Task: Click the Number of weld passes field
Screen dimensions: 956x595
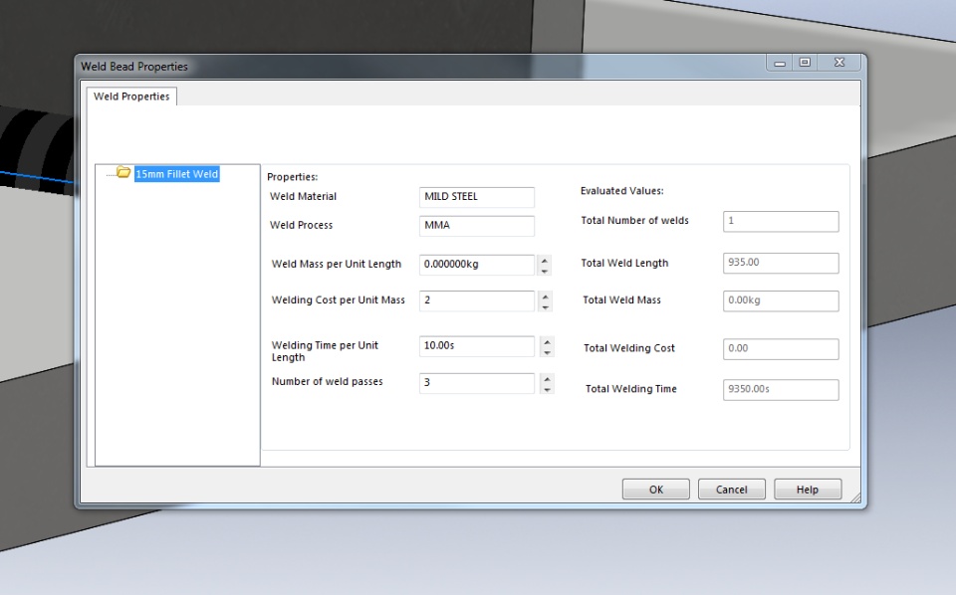Action: click(477, 382)
